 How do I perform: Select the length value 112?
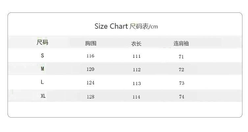coord(136,70)
